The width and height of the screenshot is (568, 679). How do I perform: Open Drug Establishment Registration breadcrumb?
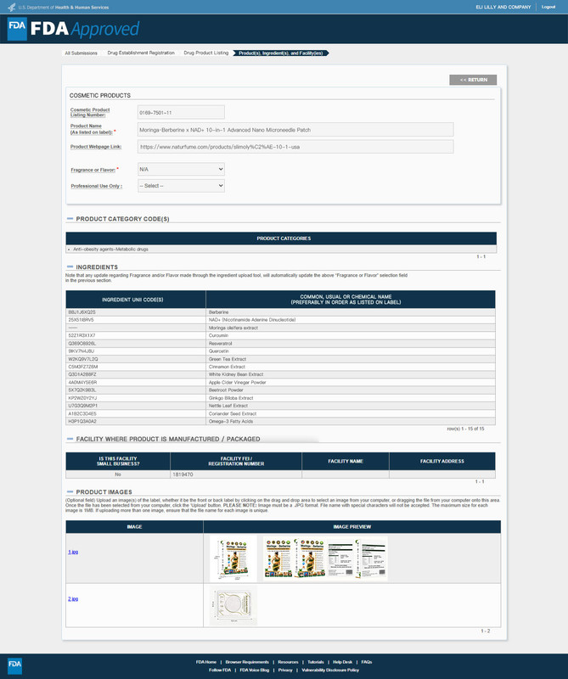[x=141, y=53]
